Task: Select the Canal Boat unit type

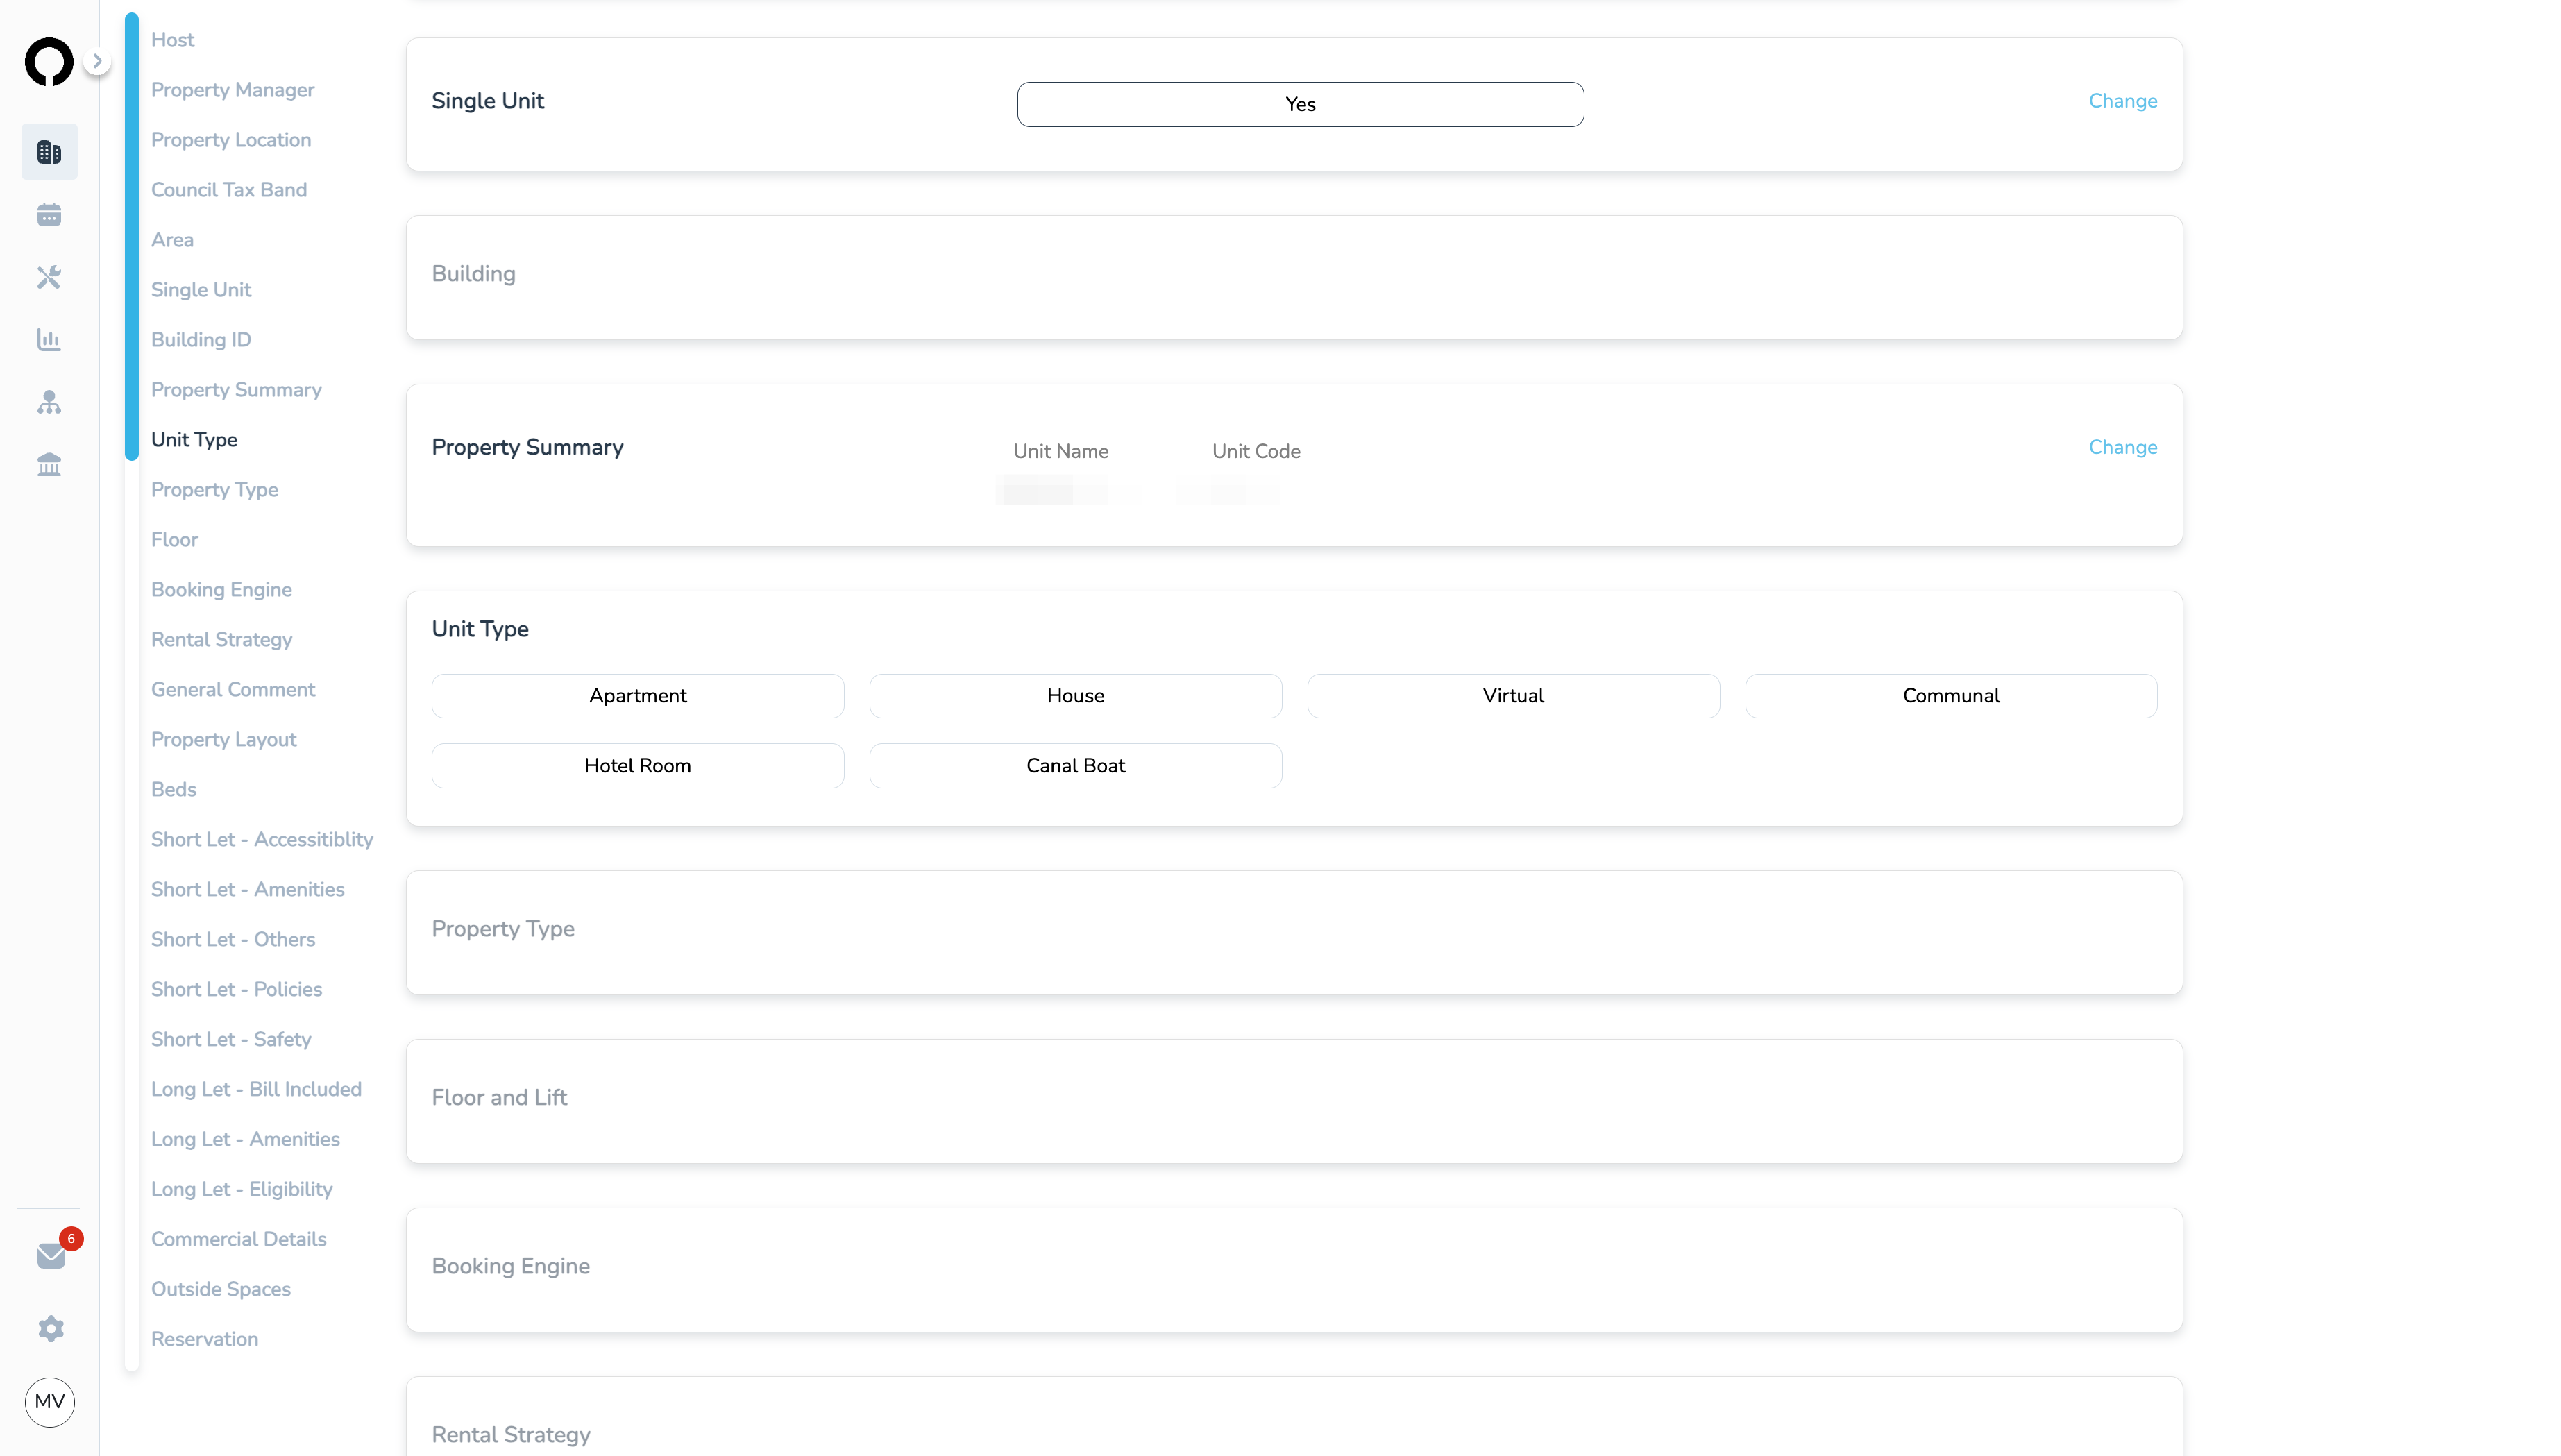Action: (x=1076, y=766)
